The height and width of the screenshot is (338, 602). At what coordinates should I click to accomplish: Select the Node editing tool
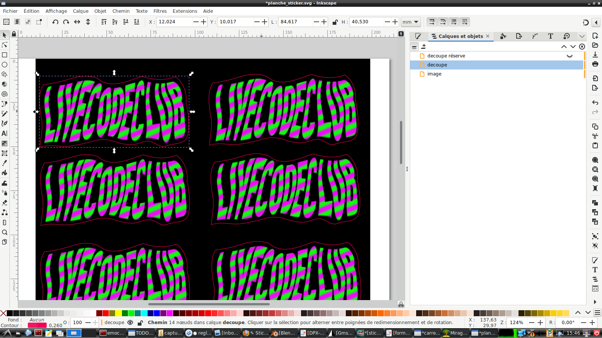(5, 45)
